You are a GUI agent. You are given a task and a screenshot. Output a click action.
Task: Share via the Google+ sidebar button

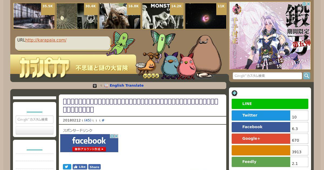(261, 139)
